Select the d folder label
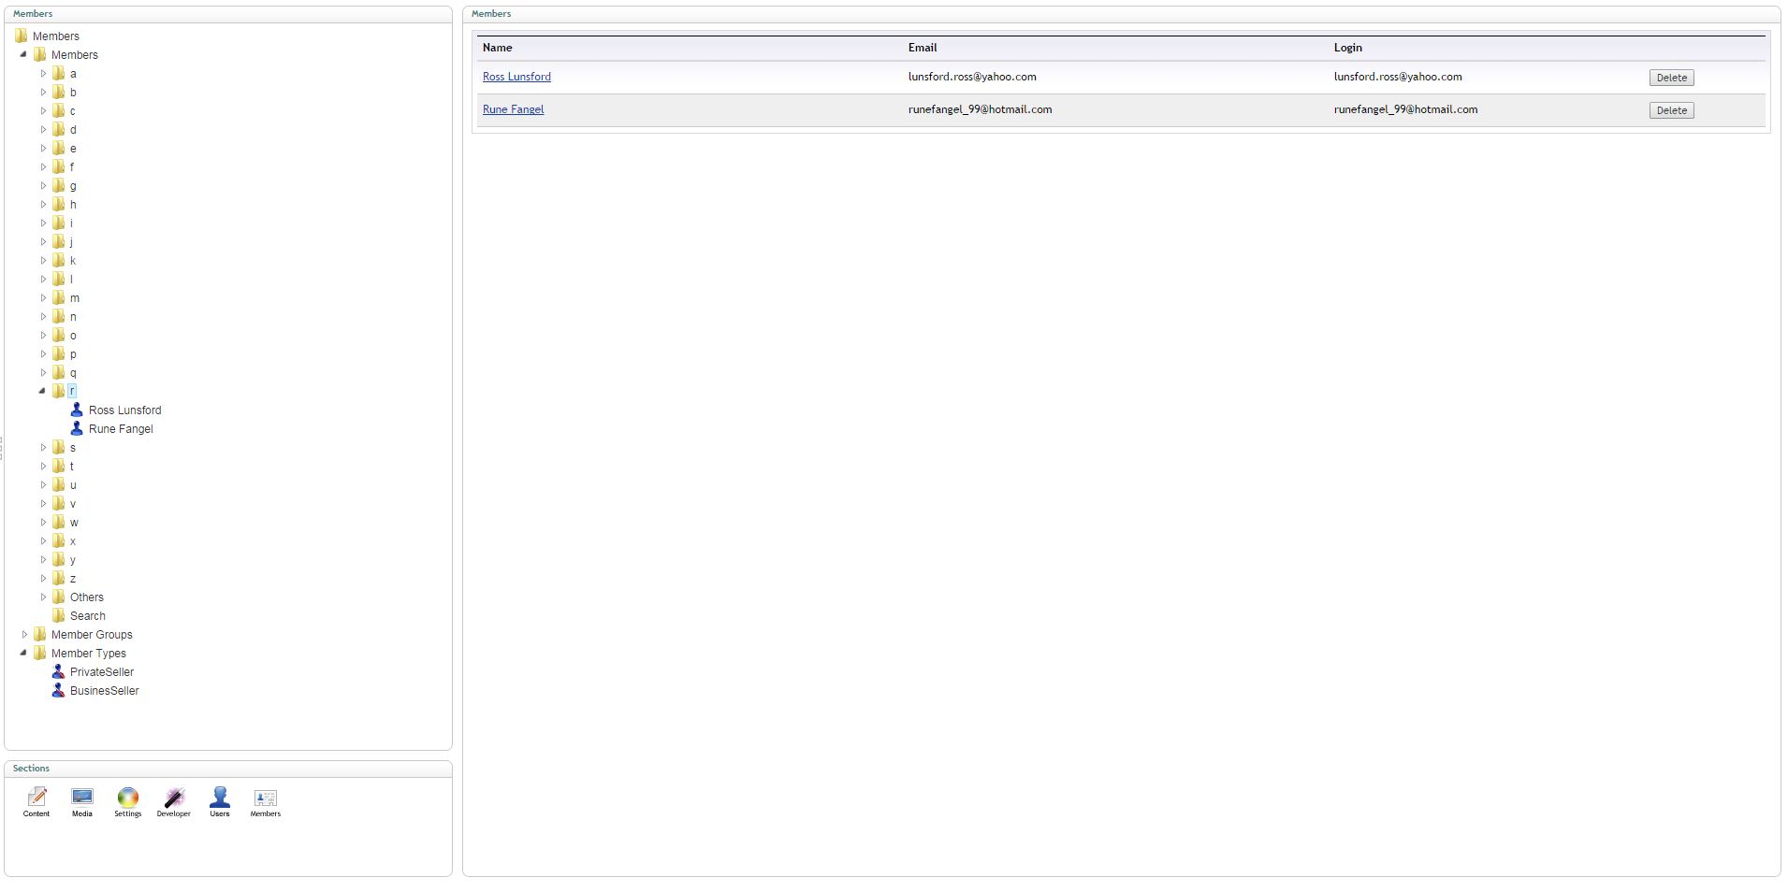The height and width of the screenshot is (892, 1788). coord(73,130)
